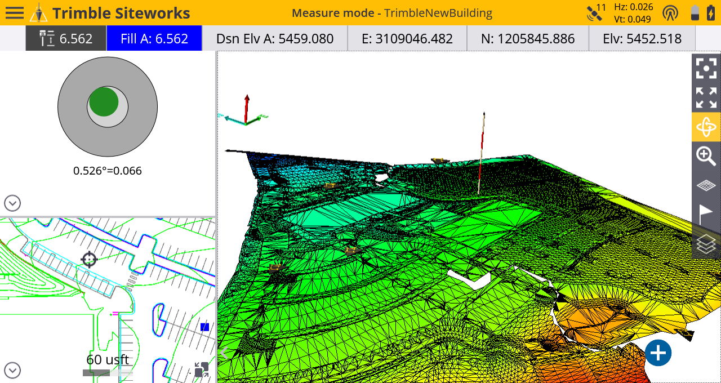This screenshot has height=383, width=721.
Task: Open the layers manager icon
Action: (x=706, y=244)
